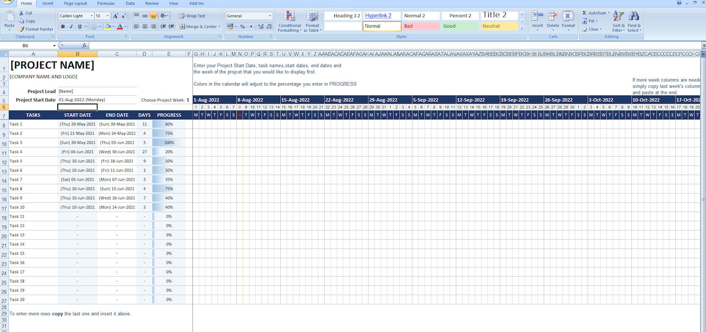
Task: Toggle Wrap Text
Action: point(192,16)
